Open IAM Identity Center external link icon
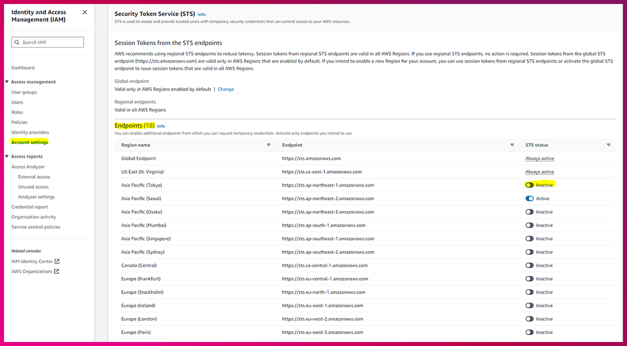Viewport: 627px width, 346px height. tap(57, 262)
